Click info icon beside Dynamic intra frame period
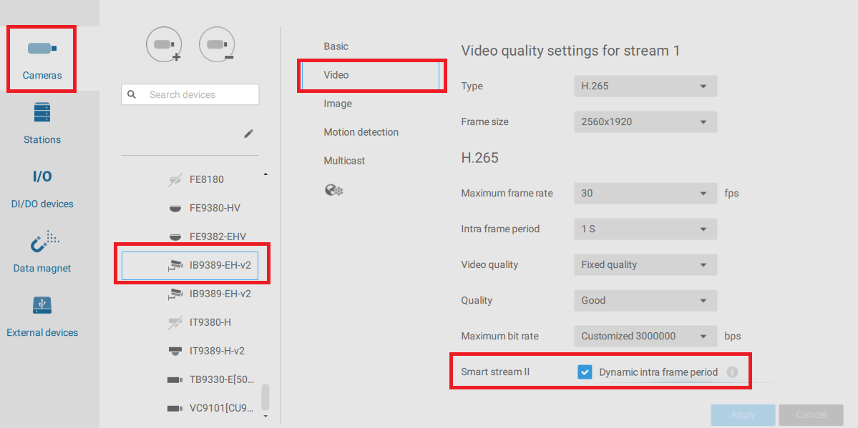The height and width of the screenshot is (428, 858). 732,372
